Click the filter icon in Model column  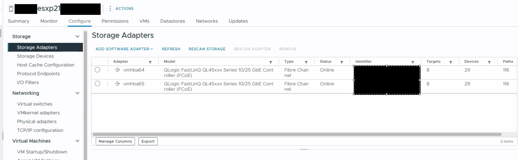(x=270, y=62)
